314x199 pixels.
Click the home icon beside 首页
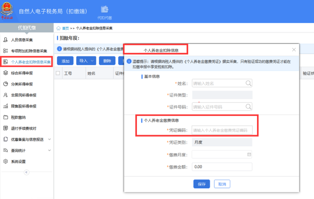(x=58, y=28)
